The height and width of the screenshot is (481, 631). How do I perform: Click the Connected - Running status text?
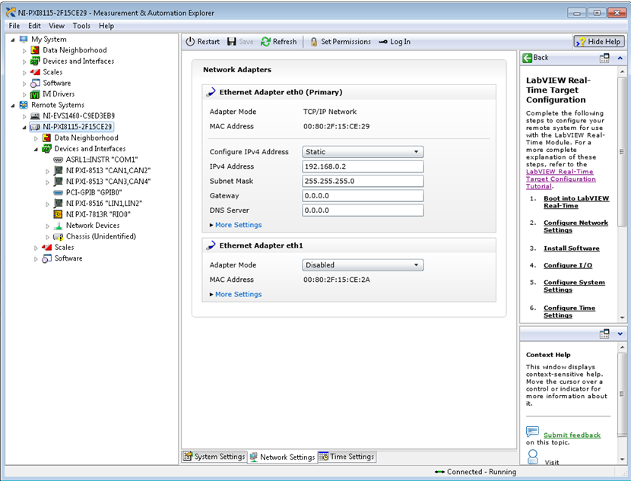click(481, 472)
